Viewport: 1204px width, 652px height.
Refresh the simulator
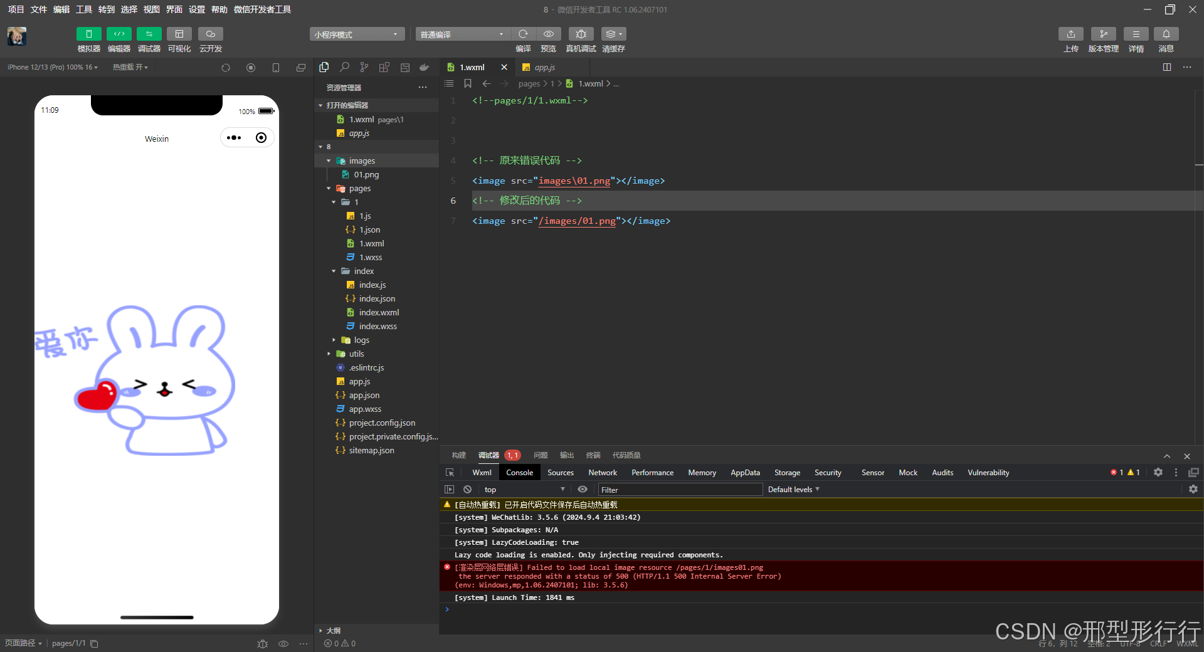click(x=226, y=68)
